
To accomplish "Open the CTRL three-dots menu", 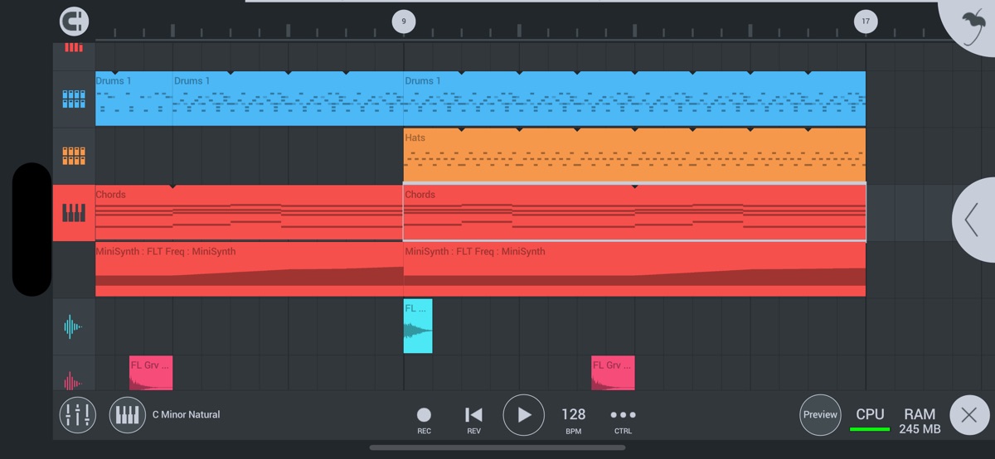I will 623,418.
